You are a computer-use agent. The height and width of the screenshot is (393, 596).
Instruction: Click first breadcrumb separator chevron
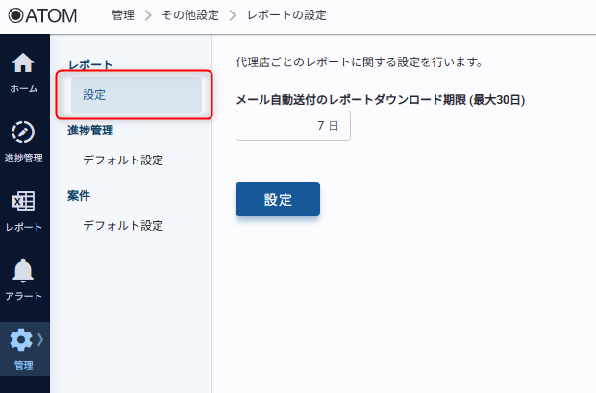tap(149, 15)
